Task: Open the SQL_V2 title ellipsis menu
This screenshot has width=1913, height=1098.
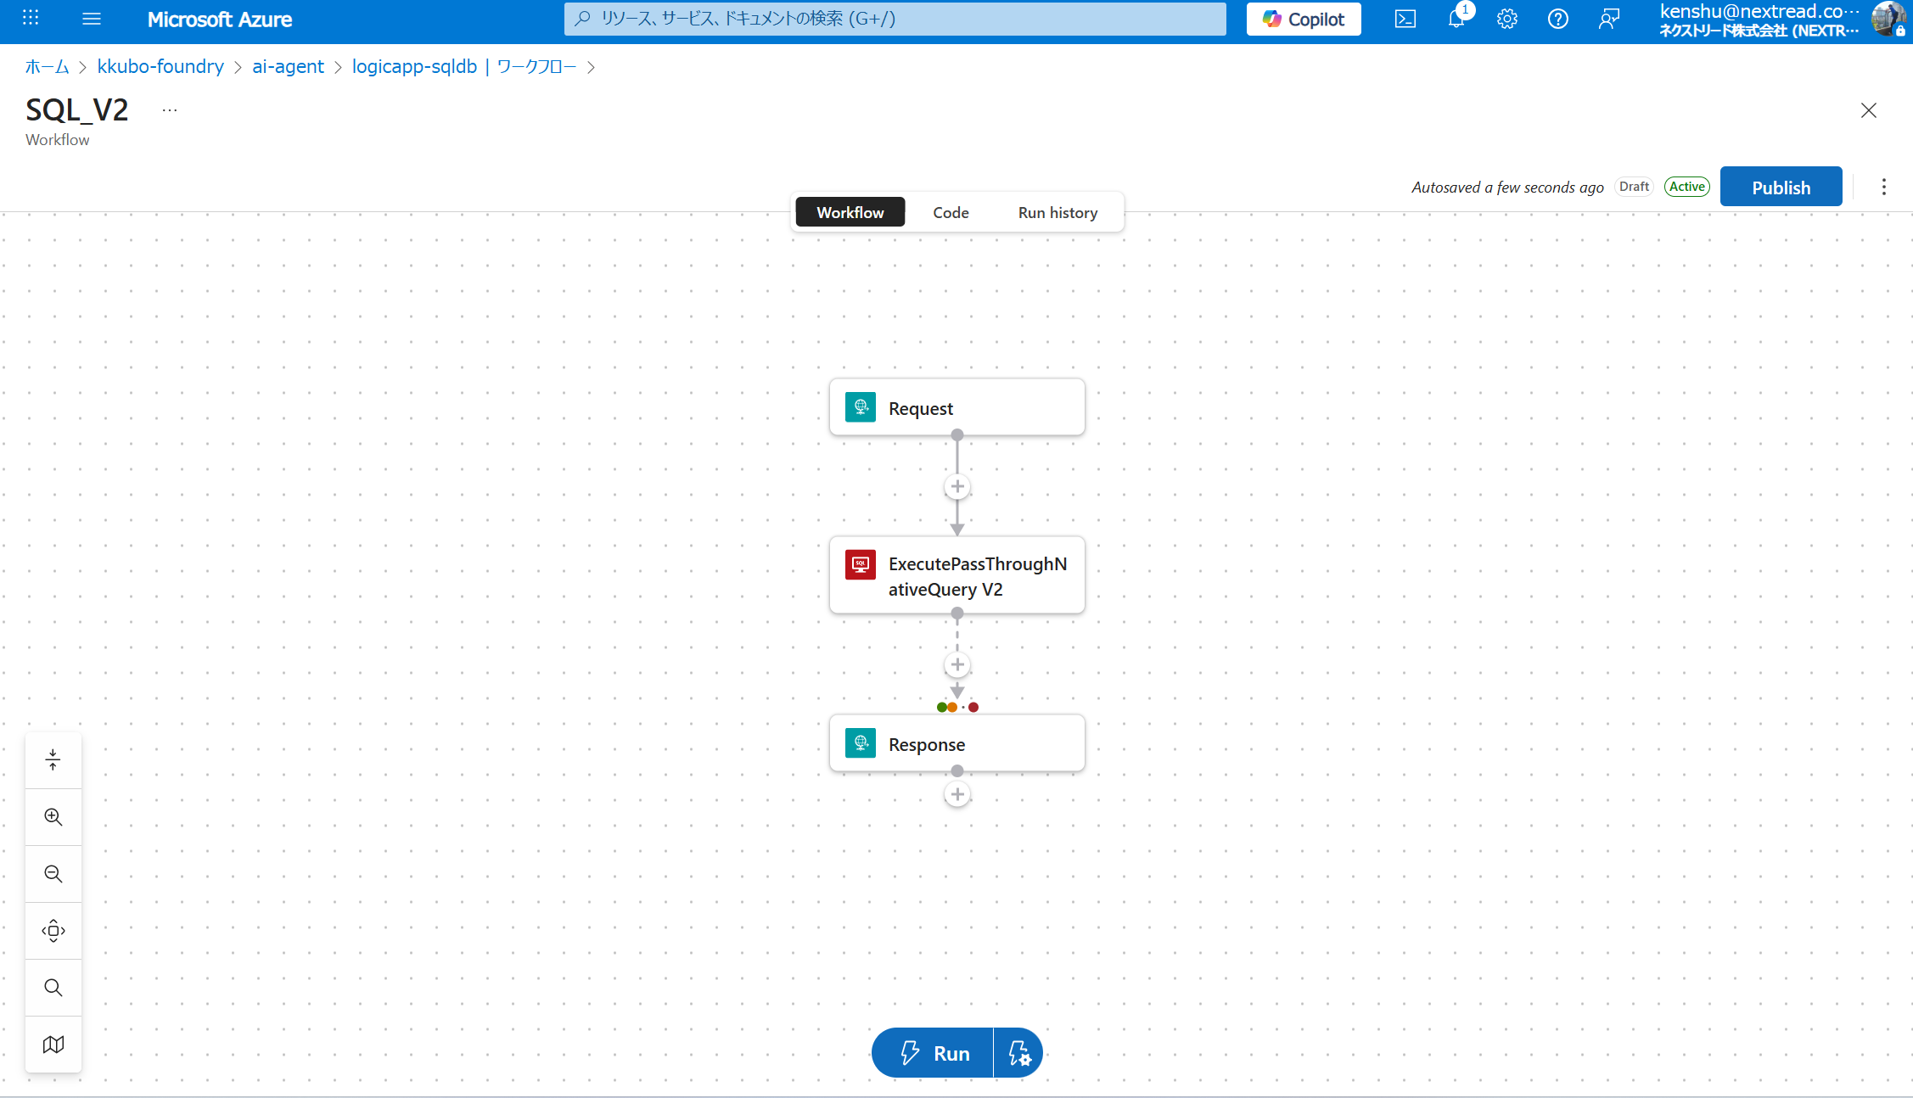Action: (x=170, y=110)
